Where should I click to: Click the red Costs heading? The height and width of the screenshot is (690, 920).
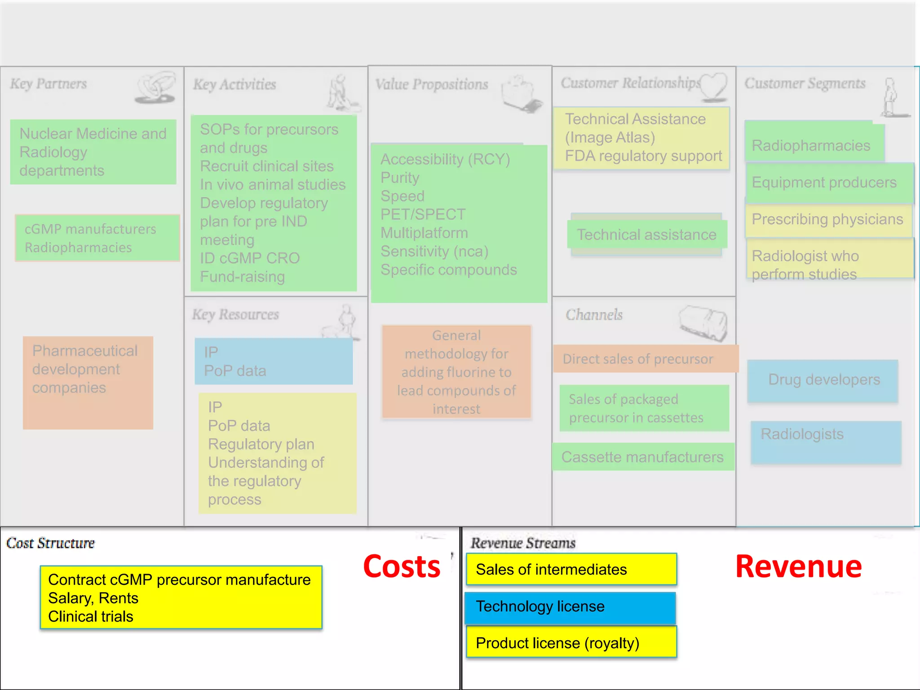(402, 566)
